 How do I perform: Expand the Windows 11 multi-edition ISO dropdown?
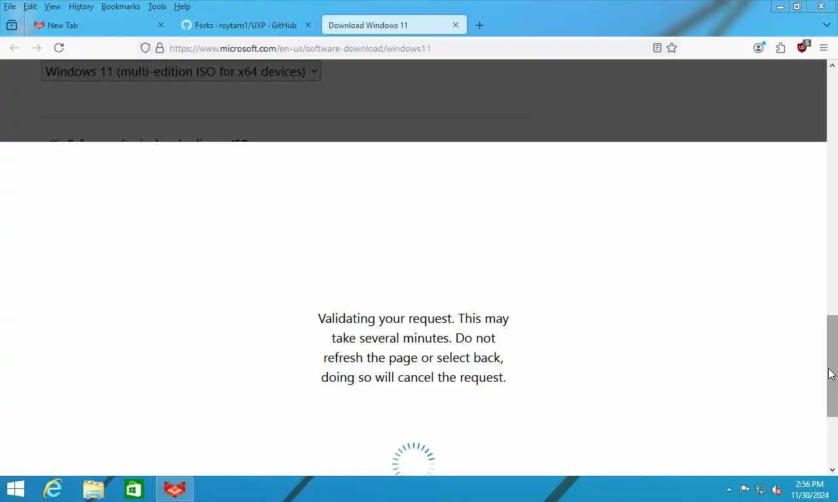[x=181, y=71]
